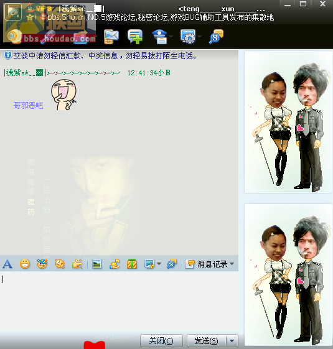Click the 发送(S) send button
Image resolution: width=333 pixels, height=349 pixels.
coord(206,341)
